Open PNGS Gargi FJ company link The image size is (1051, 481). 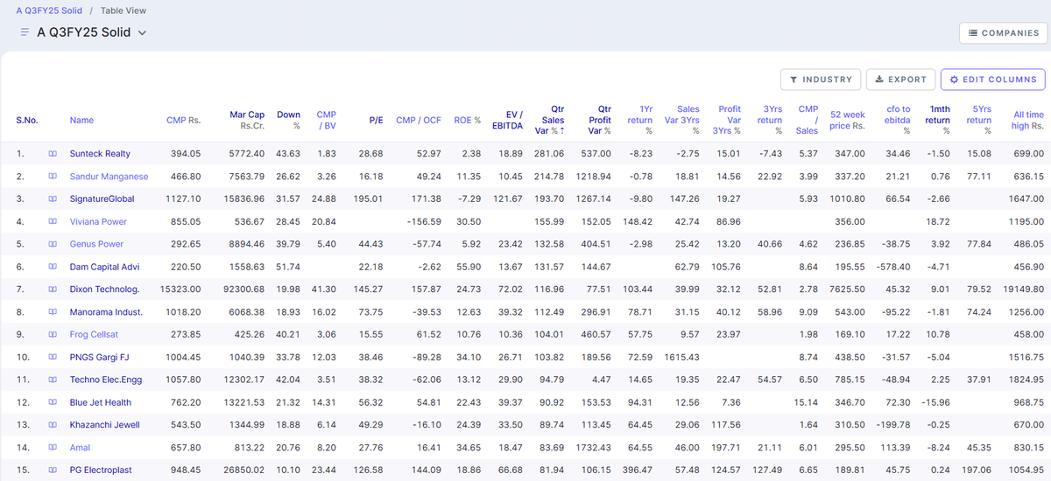coord(99,358)
